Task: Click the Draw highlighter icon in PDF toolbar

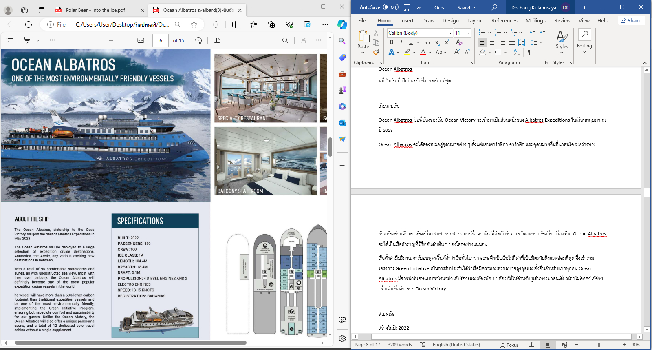Action: [27, 40]
